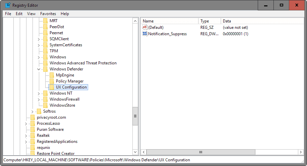Click the Windows Advanced Threat Protection folder icon

[45, 63]
